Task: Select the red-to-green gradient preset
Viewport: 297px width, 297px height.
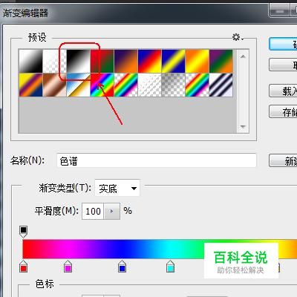Action: coord(102,61)
